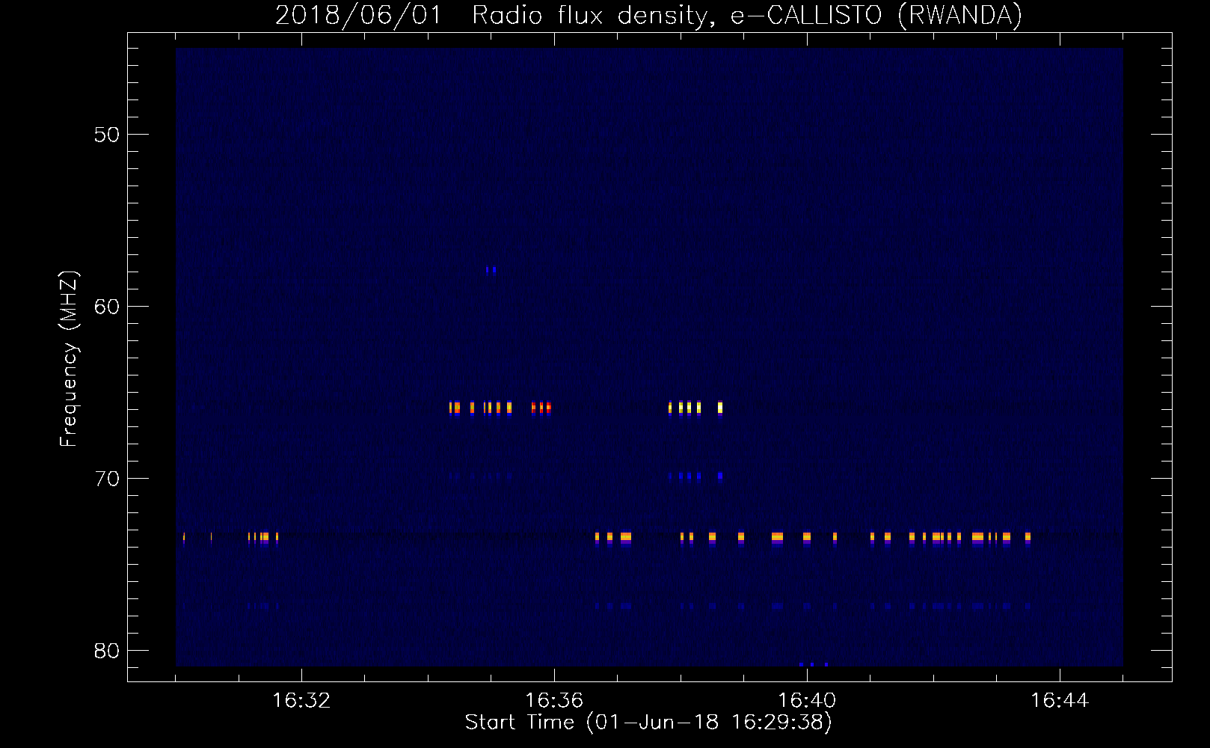Click the 16:32 time tick label

coord(301,701)
